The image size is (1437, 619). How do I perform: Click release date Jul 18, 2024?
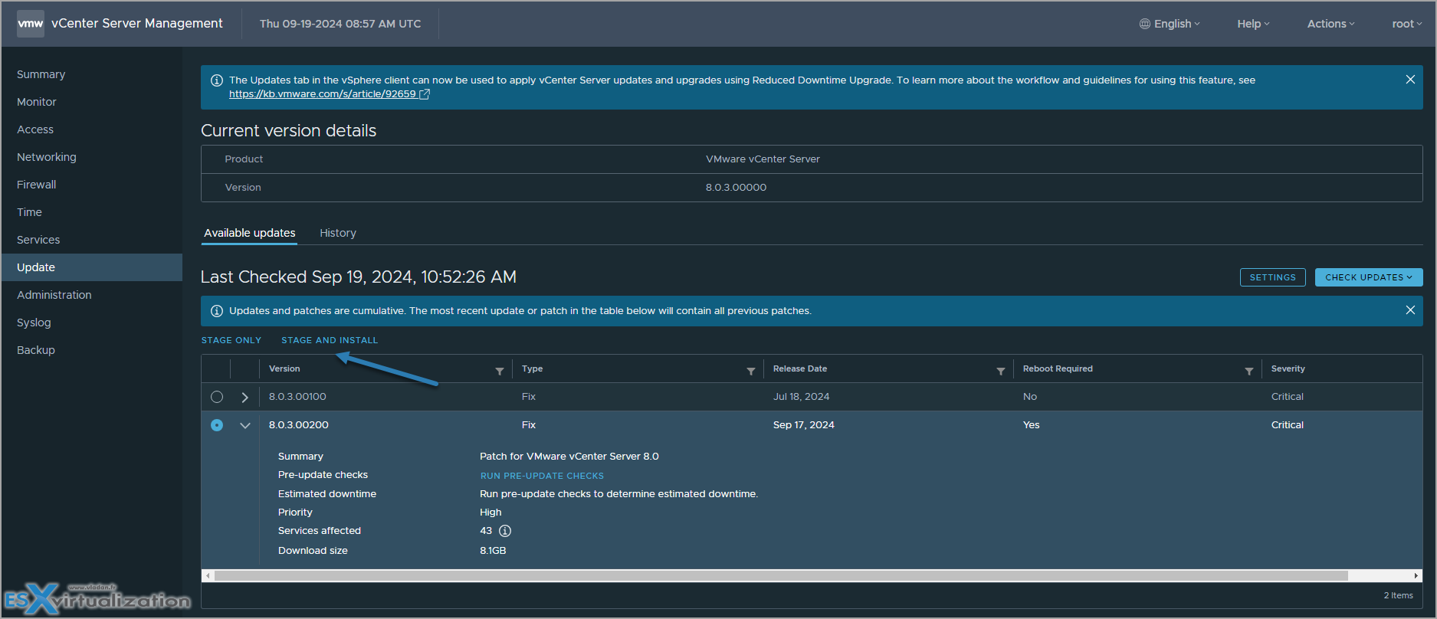[x=801, y=397]
